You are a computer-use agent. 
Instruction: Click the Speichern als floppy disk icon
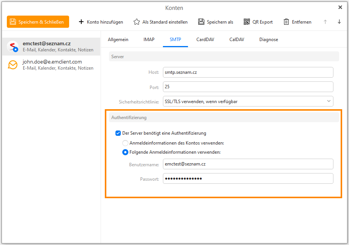tap(201, 22)
